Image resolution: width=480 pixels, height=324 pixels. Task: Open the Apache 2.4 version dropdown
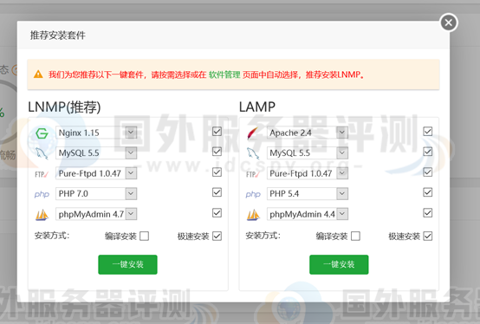308,133
